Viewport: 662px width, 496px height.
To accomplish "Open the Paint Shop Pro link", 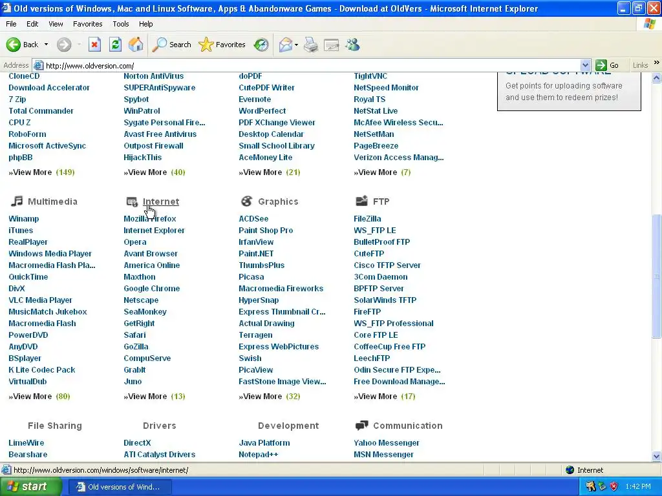I will [266, 231].
